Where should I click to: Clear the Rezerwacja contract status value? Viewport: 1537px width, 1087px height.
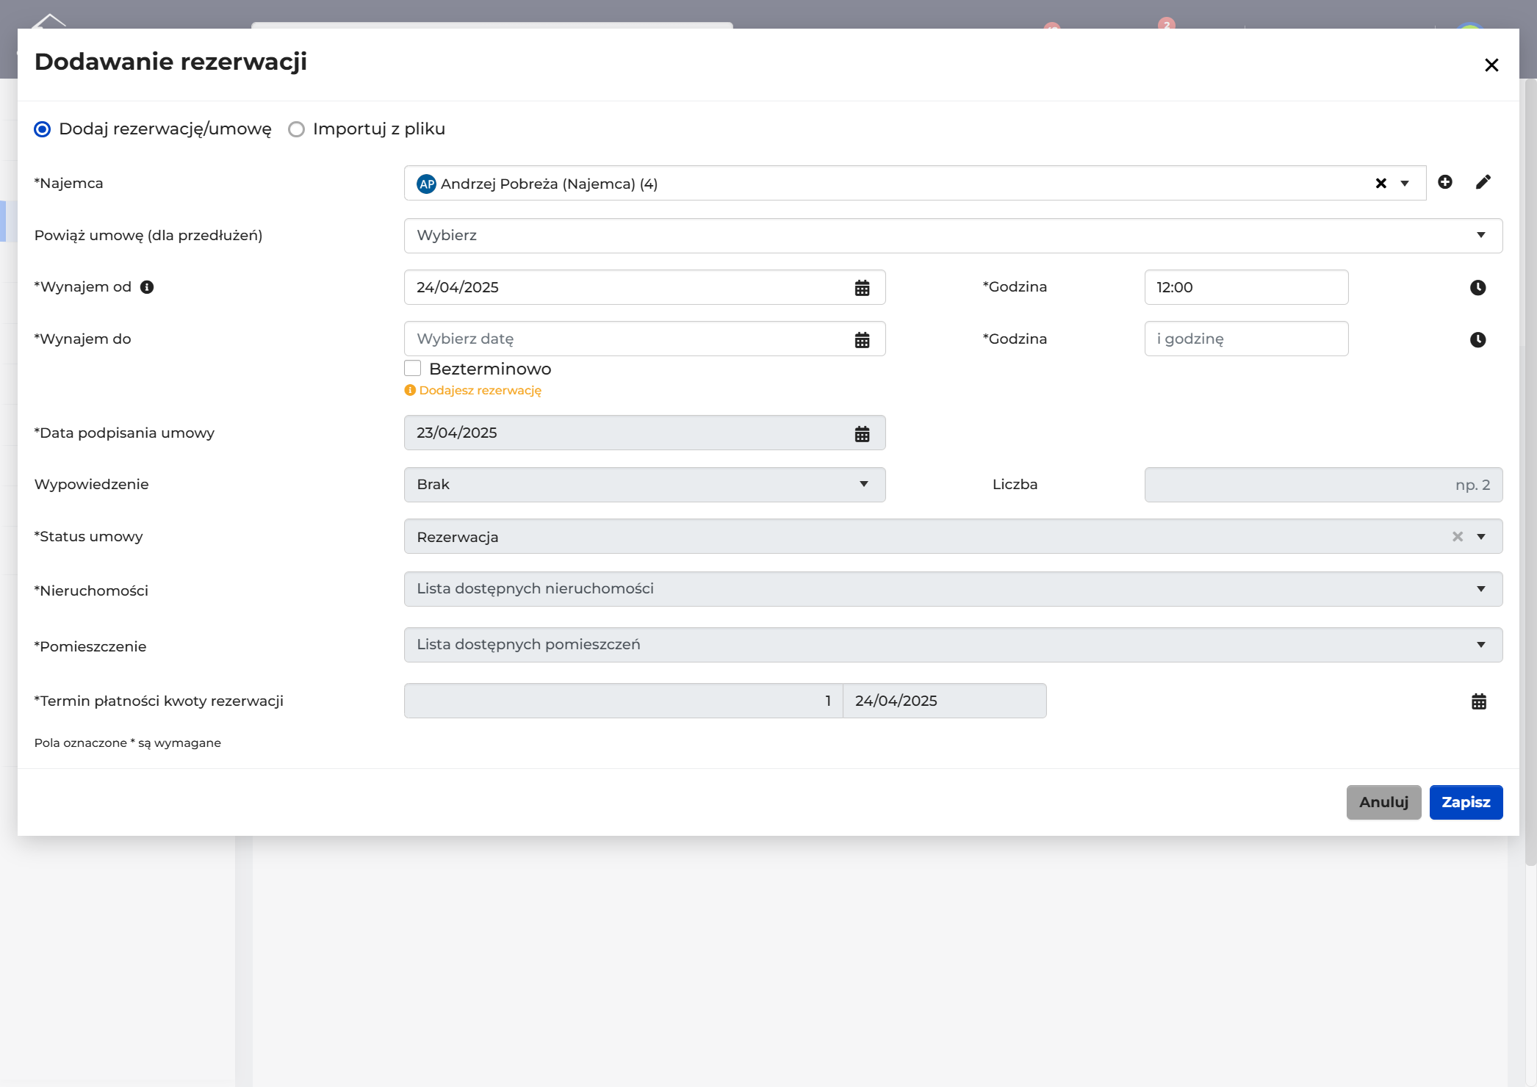(1458, 537)
